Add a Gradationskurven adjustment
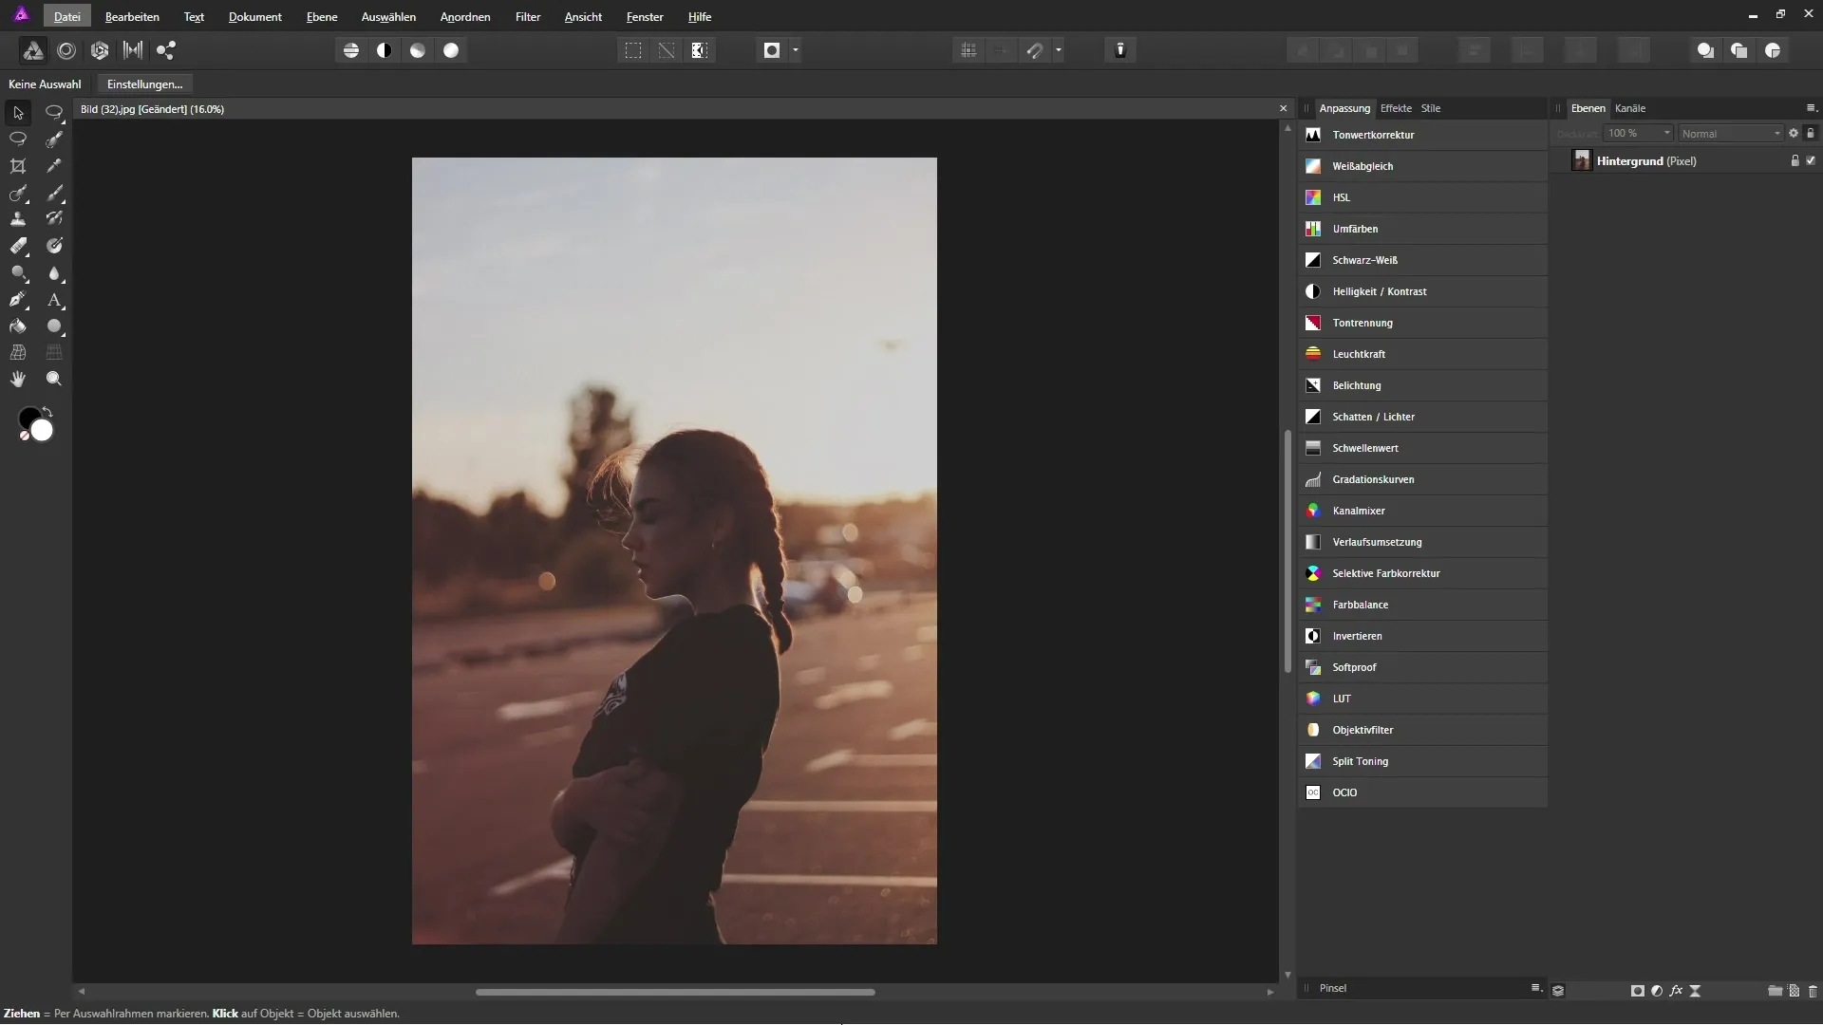 (x=1422, y=479)
